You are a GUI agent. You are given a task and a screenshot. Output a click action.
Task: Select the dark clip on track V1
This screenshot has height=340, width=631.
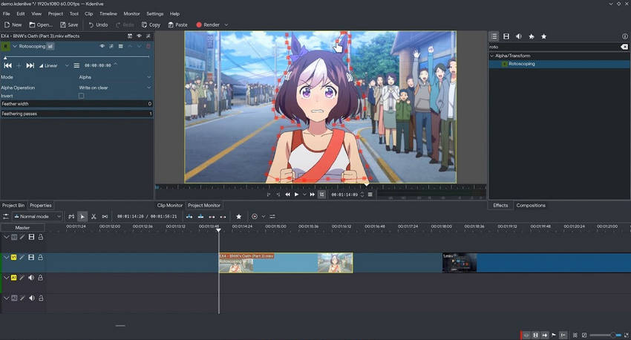(537, 263)
